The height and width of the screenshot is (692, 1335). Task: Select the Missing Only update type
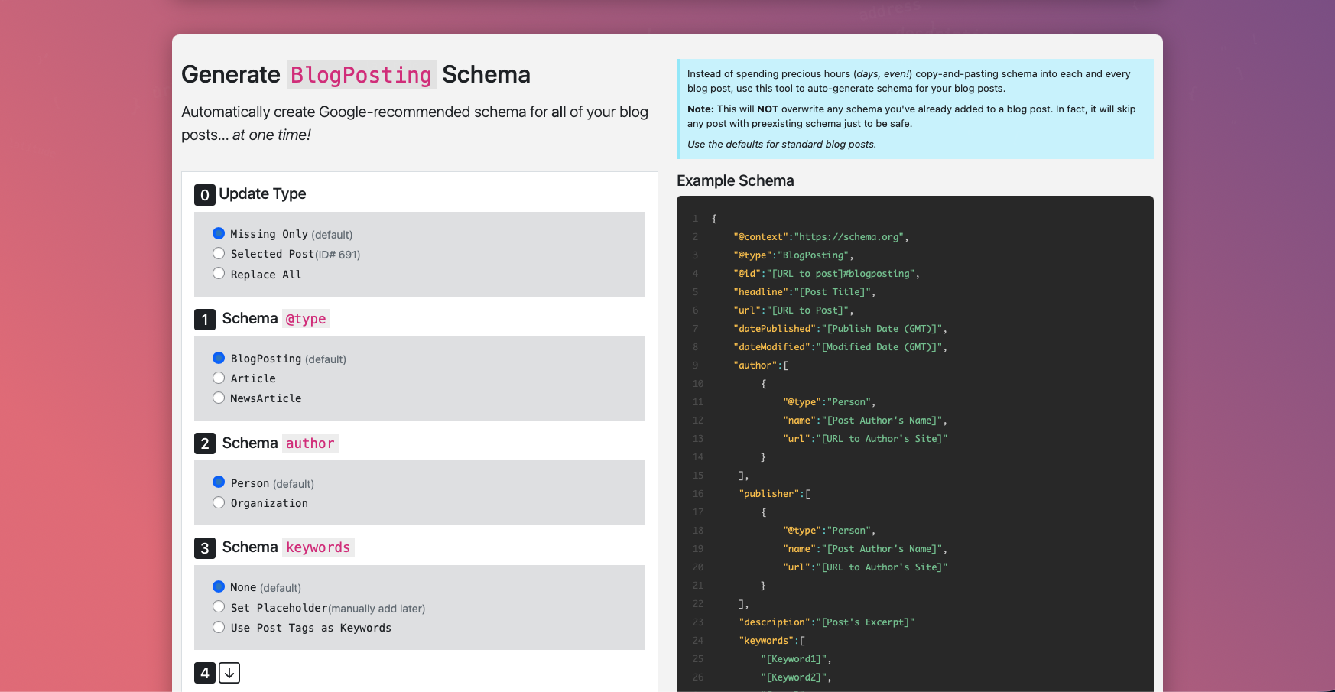tap(219, 233)
